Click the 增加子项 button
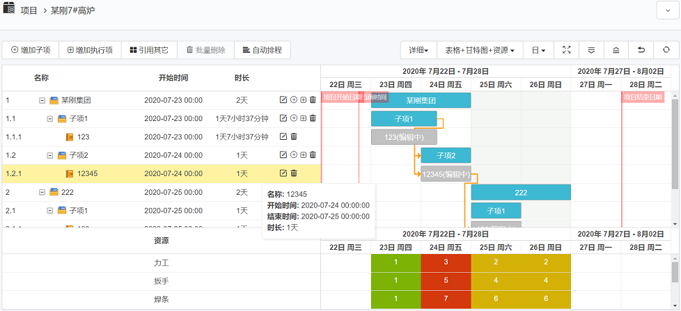The image size is (681, 311). tap(31, 50)
